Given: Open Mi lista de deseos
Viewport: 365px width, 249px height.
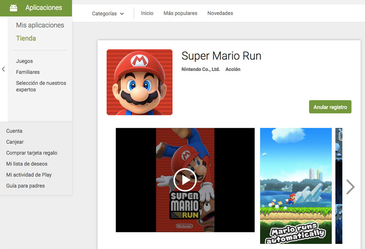Looking at the screenshot, I should (x=27, y=164).
